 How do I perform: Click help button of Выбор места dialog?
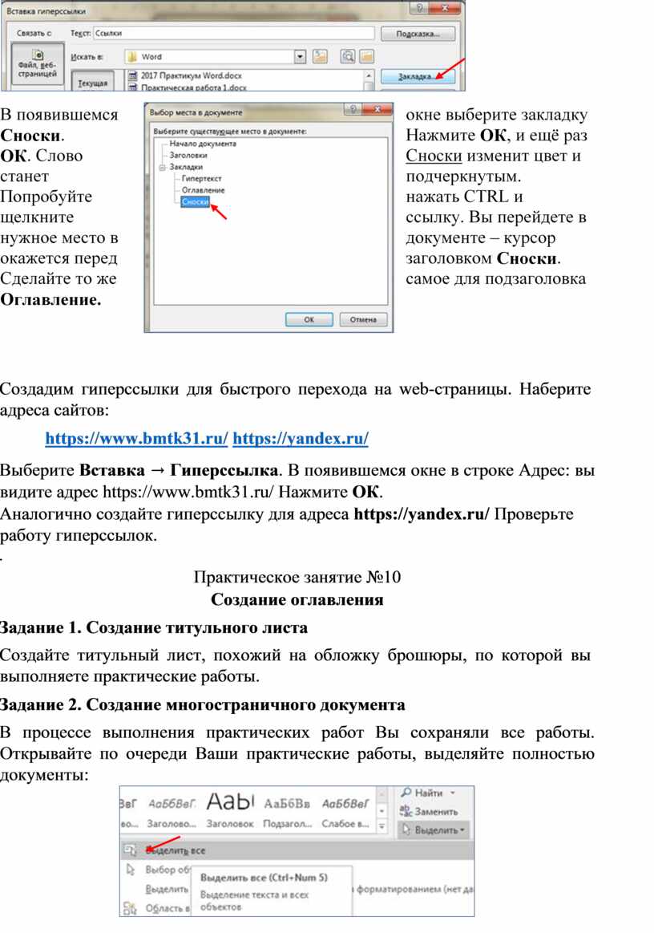coord(353,109)
